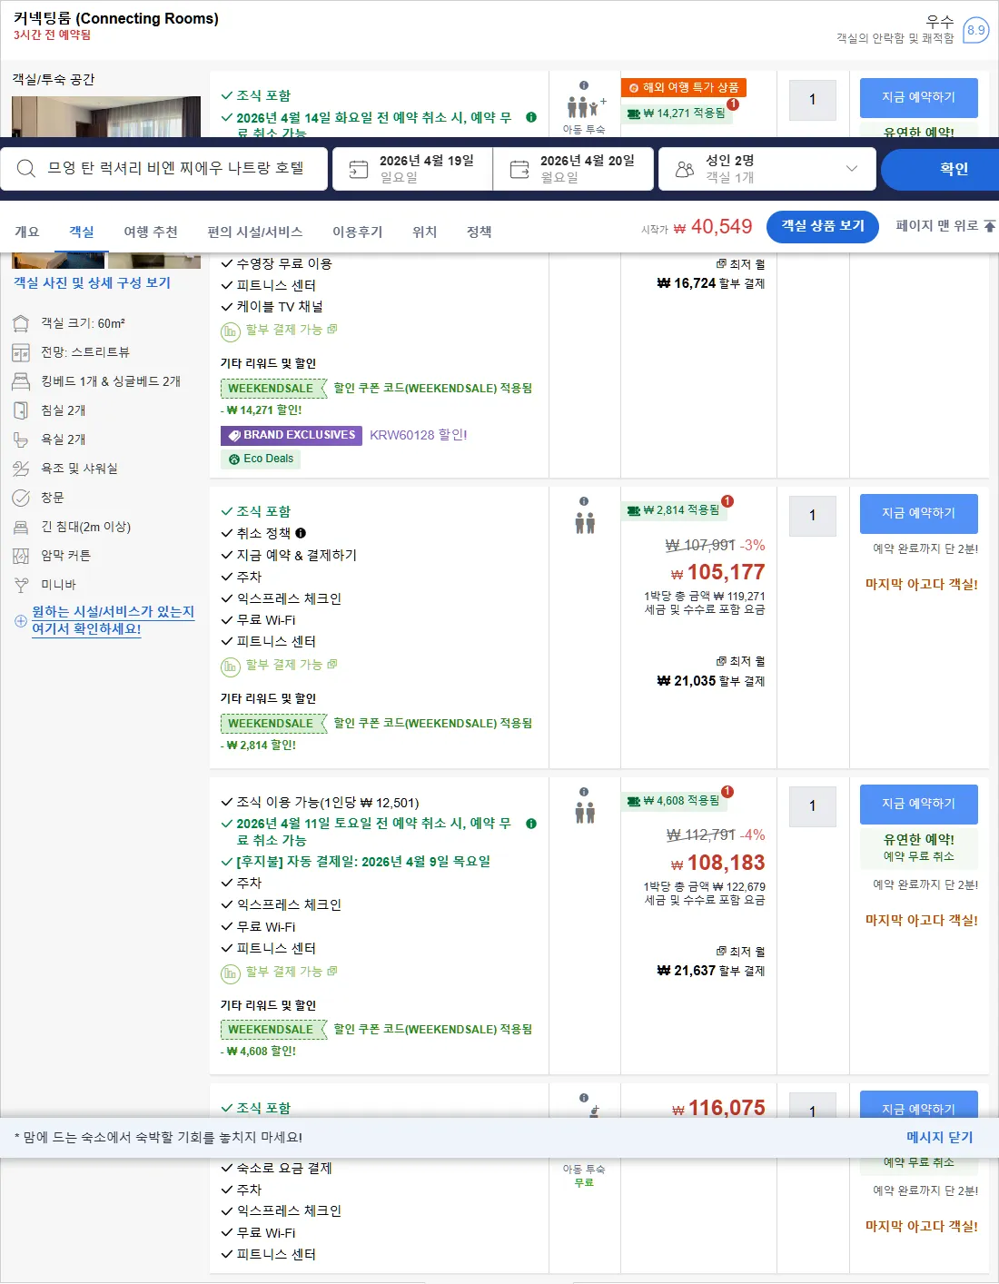This screenshot has height=1284, width=999.
Task: Click the 8.9 review score badge
Action: [976, 30]
